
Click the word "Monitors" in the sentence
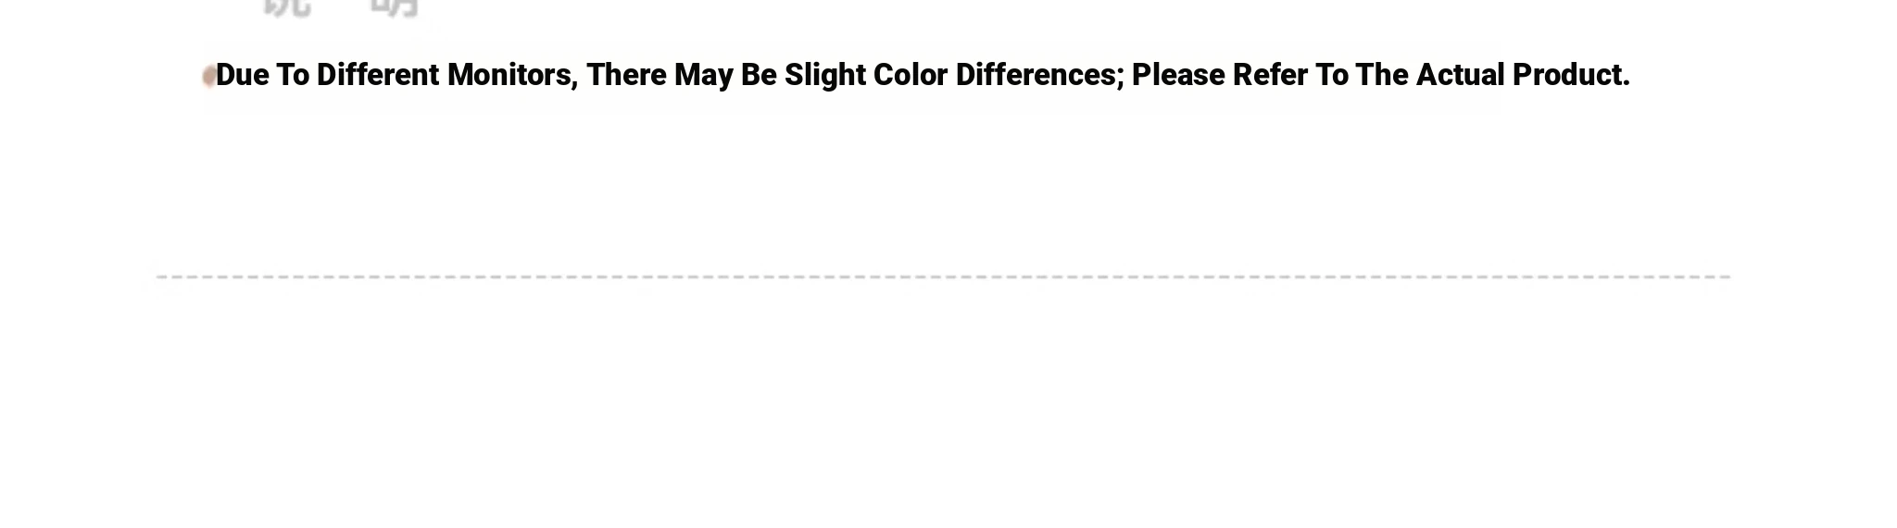pos(510,75)
